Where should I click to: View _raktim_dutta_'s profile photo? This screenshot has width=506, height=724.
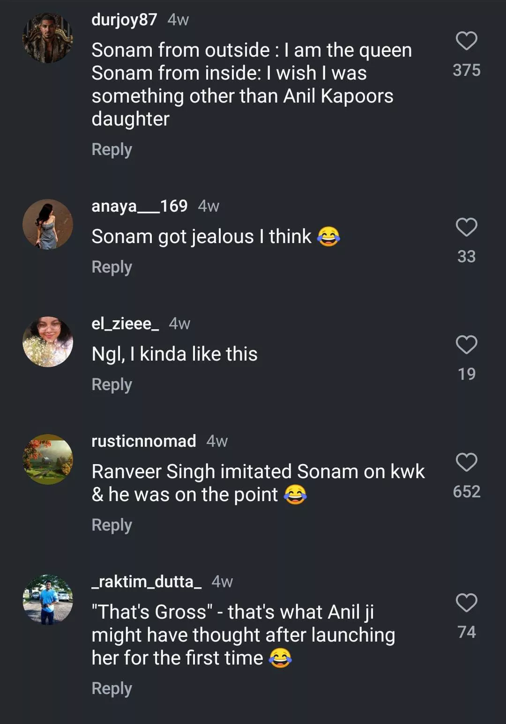click(48, 600)
